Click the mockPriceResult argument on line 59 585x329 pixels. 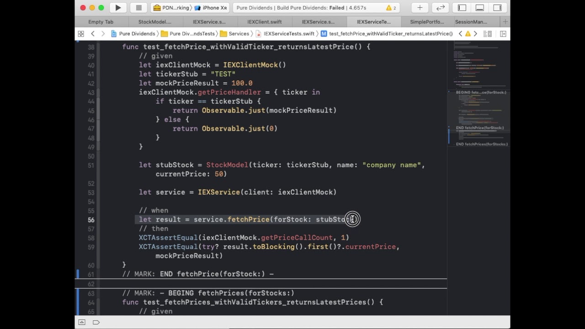[x=187, y=256]
